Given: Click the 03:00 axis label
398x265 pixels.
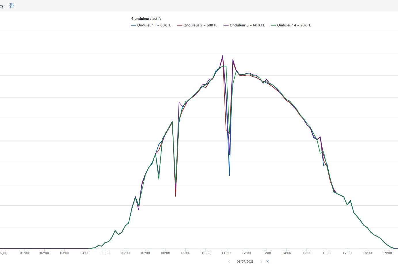Looking at the screenshot, I should pos(65,253).
